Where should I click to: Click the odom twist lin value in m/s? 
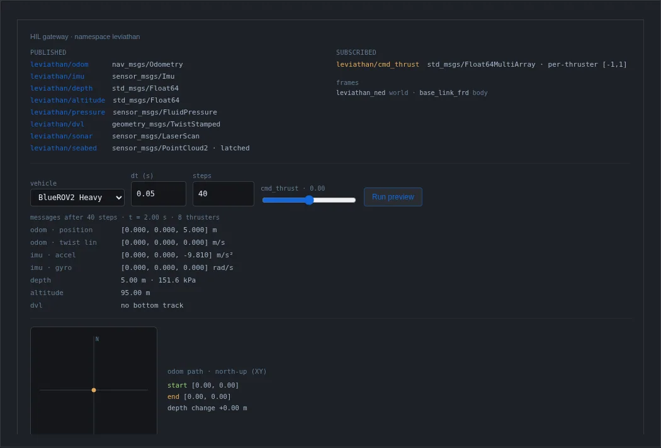[x=173, y=242]
